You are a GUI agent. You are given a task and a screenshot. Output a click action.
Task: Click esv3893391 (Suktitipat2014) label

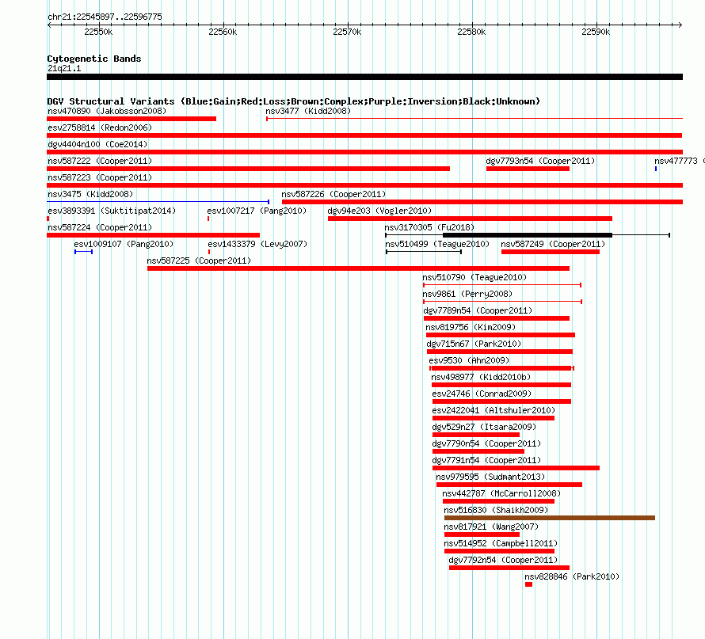pos(112,211)
